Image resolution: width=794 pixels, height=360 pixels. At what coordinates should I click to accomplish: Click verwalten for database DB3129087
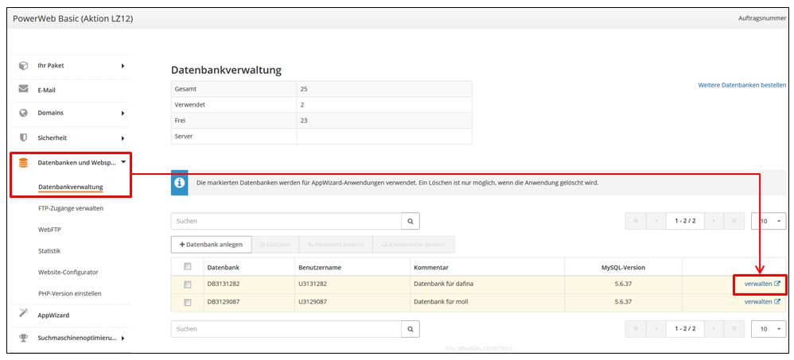[x=758, y=301]
